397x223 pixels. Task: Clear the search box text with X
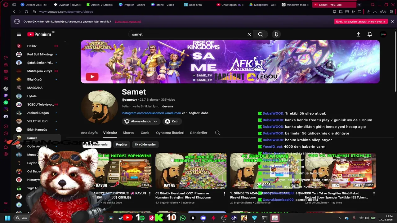point(249,34)
